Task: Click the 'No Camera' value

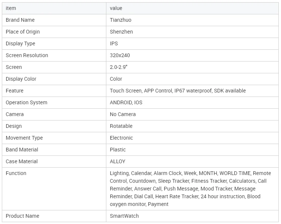Action: pos(123,114)
